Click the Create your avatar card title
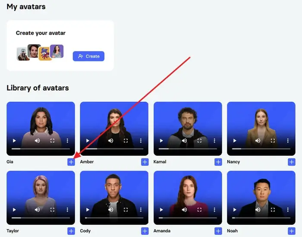 [41, 33]
